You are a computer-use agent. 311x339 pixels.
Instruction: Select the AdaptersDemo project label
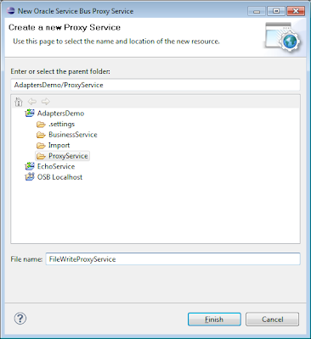click(60, 114)
